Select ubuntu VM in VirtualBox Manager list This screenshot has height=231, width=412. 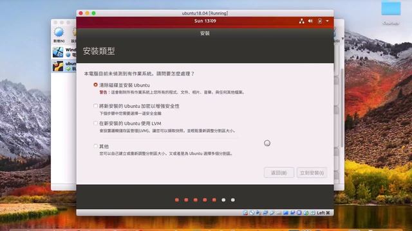64,66
